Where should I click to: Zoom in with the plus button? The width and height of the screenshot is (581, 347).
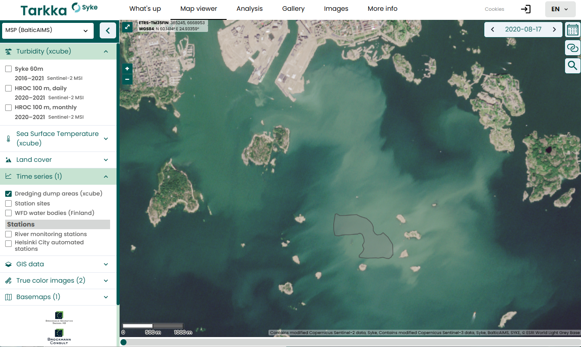127,69
